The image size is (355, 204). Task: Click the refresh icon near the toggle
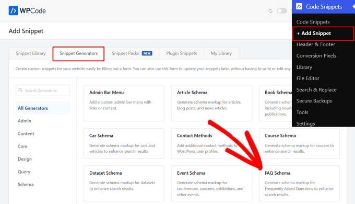270,11
